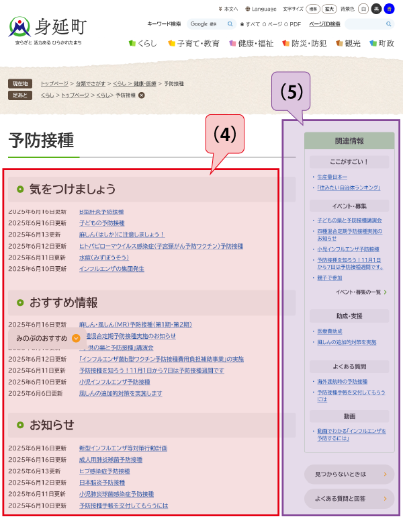The height and width of the screenshot is (527, 403).
Task: Open the 動画でわかる「インフルエンザを予防するには」 link
Action: click(352, 434)
